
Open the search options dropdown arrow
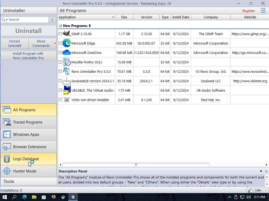coord(7,20)
